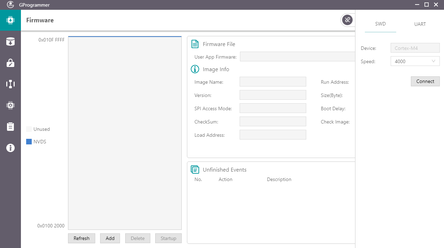
Task: Open the chip configuration sidebar icon
Action: pyautogui.click(x=10, y=105)
